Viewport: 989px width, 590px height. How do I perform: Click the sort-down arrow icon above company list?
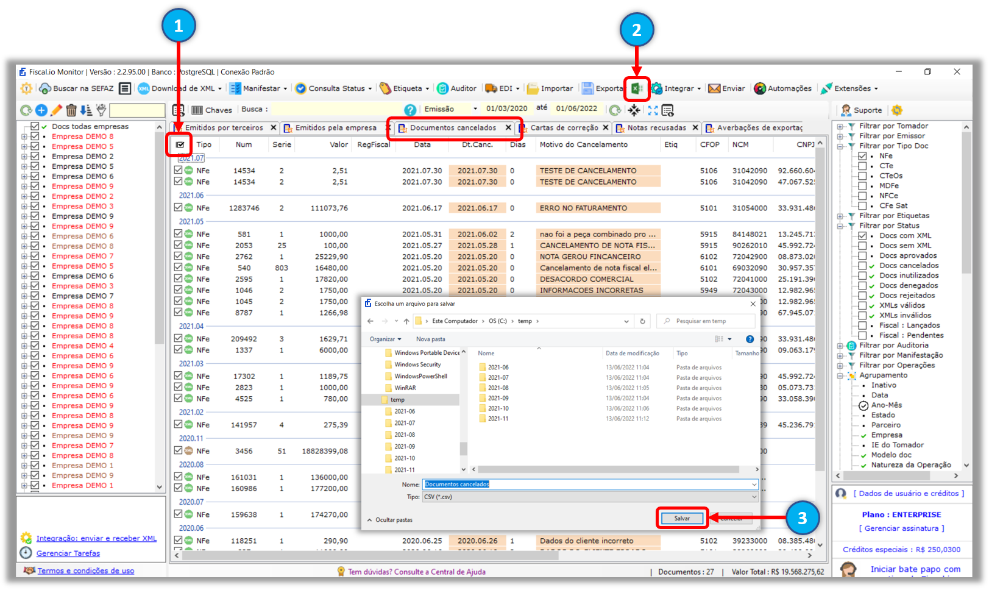point(86,110)
